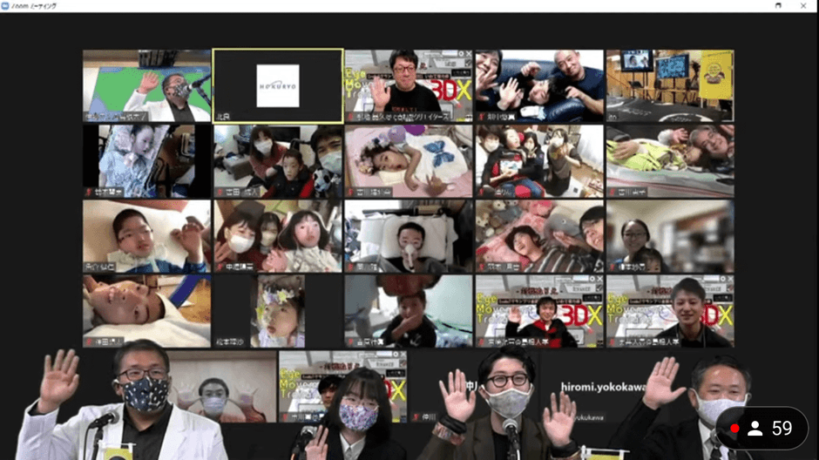Select the tile with child wearing flower crown

[278, 311]
